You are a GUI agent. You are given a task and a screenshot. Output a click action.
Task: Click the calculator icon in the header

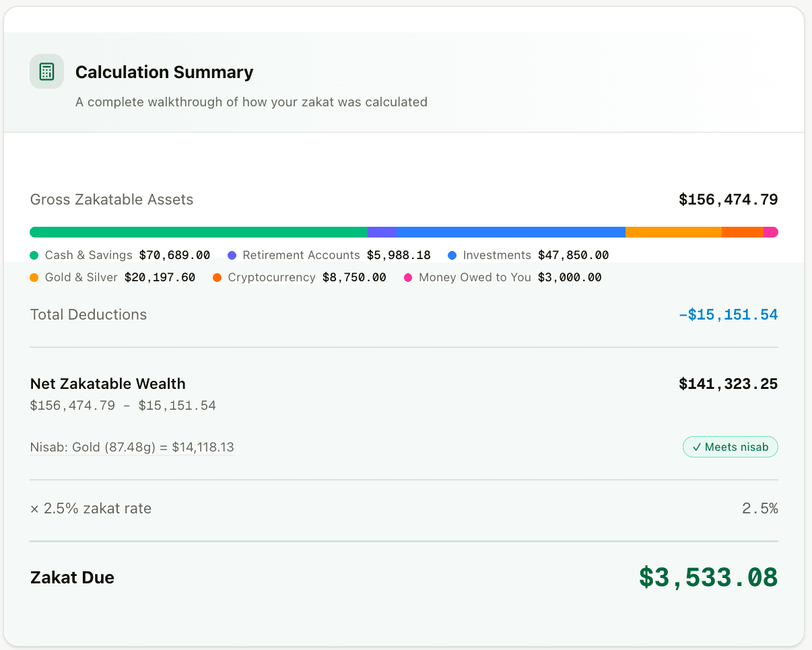point(46,71)
